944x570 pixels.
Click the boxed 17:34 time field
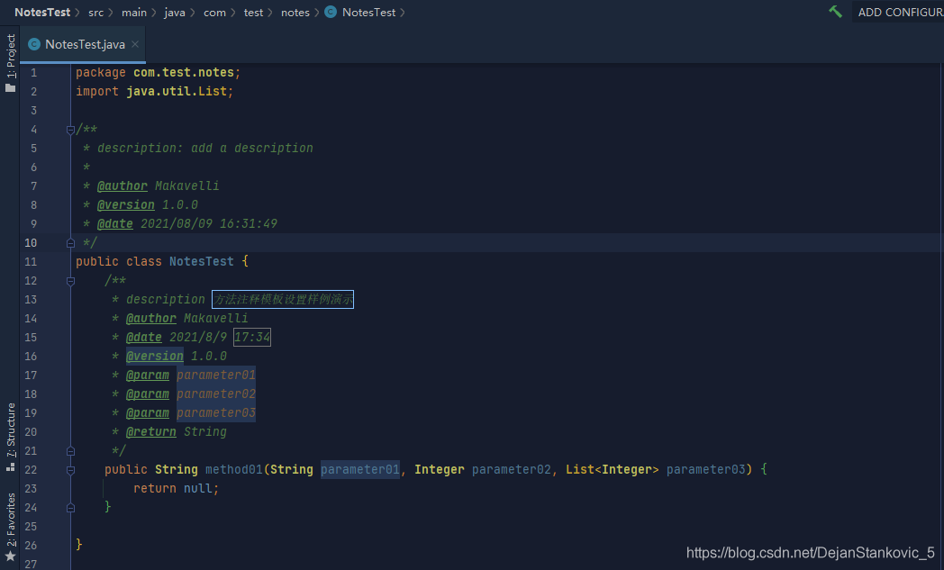tap(252, 337)
